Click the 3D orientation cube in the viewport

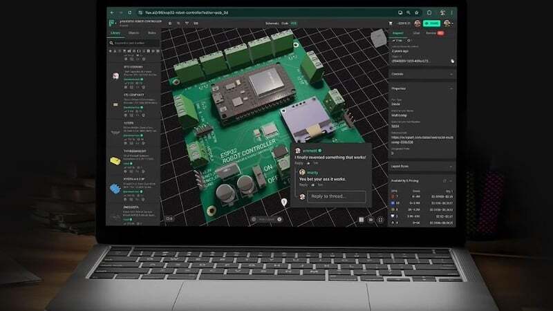click(379, 37)
